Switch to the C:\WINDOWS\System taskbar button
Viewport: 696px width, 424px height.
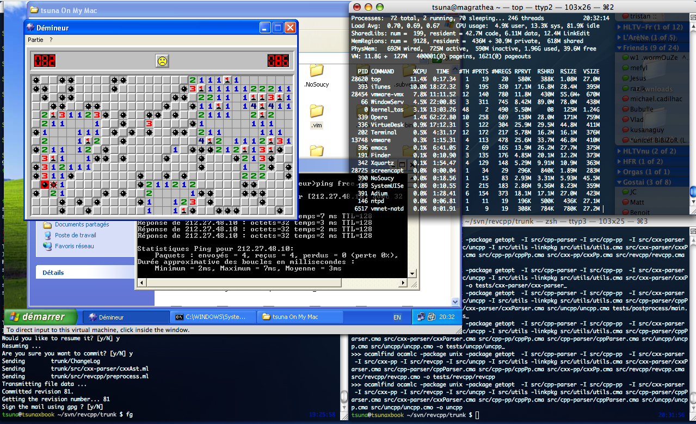(214, 317)
